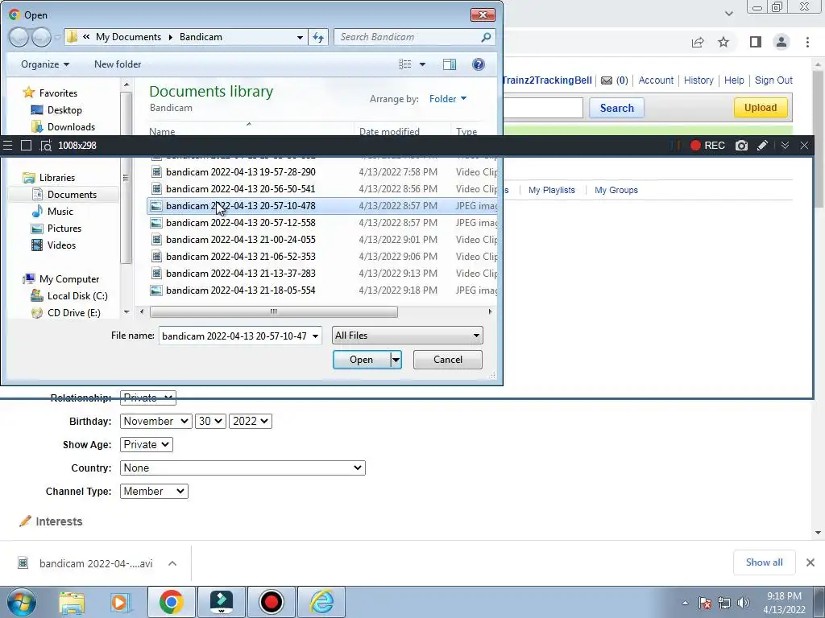Open the Birthday month dropdown

(x=155, y=421)
